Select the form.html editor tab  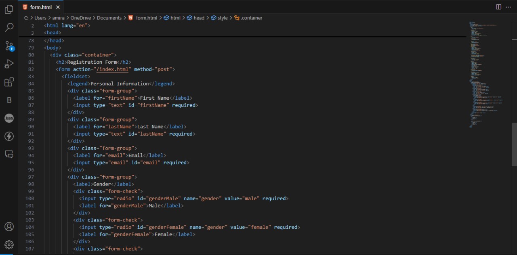pyautogui.click(x=41, y=7)
